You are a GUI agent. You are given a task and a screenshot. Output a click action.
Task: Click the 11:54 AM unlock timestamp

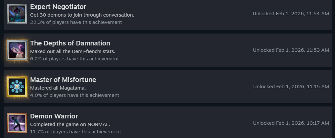point(291,14)
